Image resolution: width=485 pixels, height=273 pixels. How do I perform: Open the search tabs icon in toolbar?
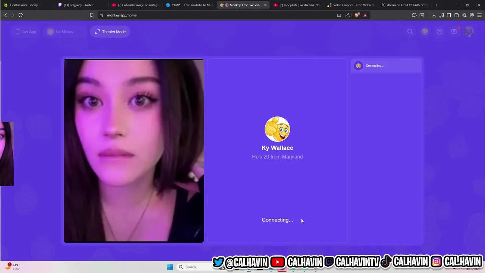click(422, 15)
